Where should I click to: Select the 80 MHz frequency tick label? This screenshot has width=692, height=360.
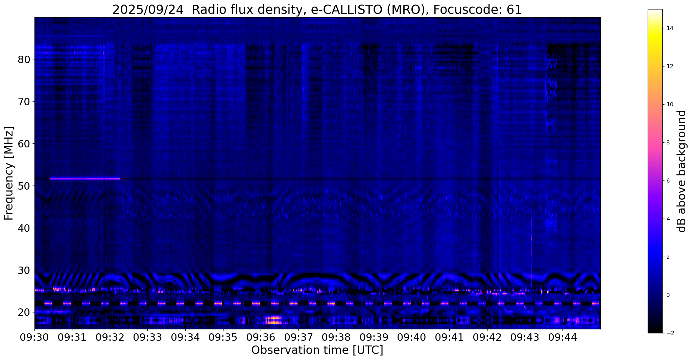(x=24, y=59)
